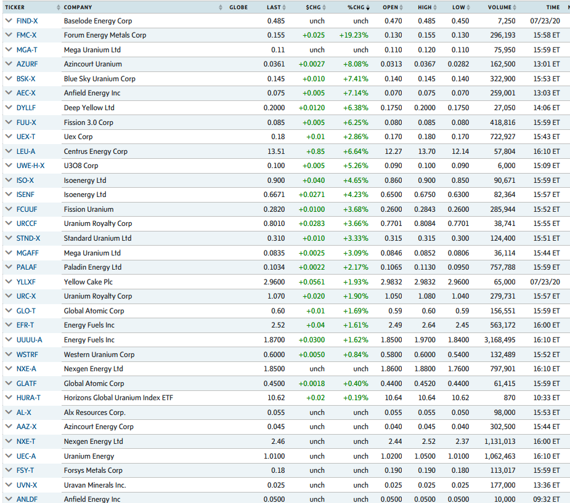This screenshot has height=503, width=570.
Task: Expand the HURA-T row chevron
Action: click(9, 398)
